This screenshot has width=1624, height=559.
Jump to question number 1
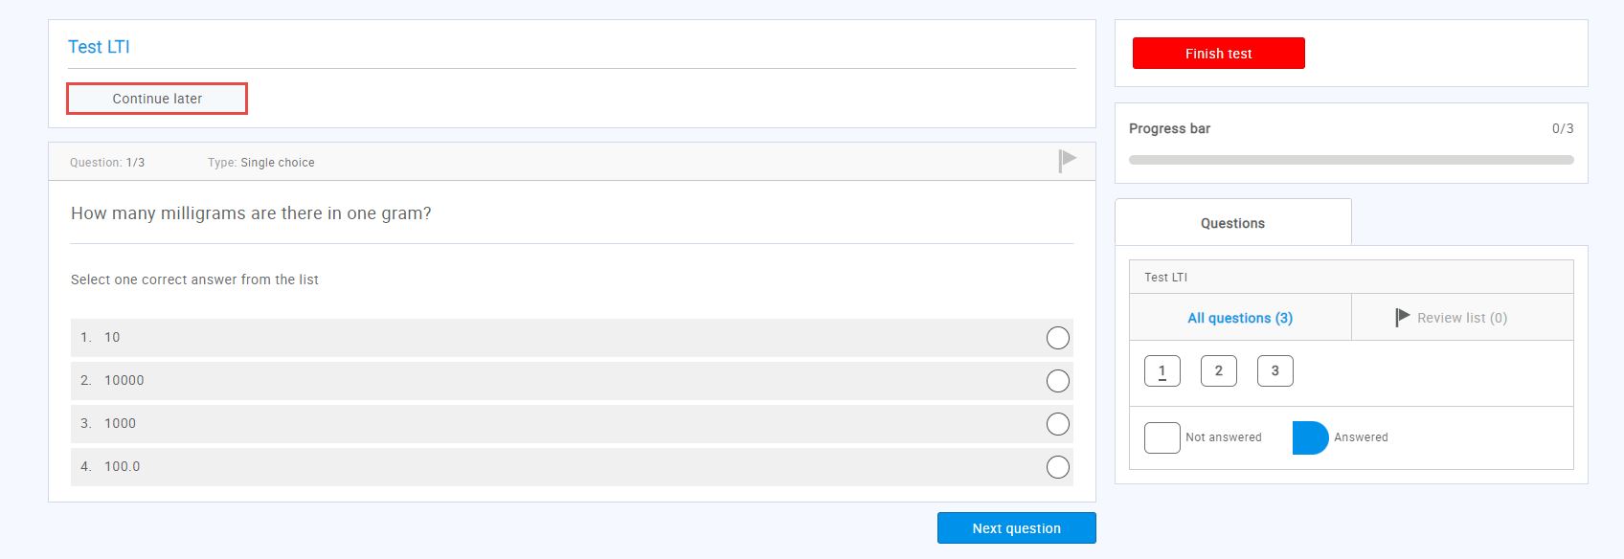point(1162,371)
